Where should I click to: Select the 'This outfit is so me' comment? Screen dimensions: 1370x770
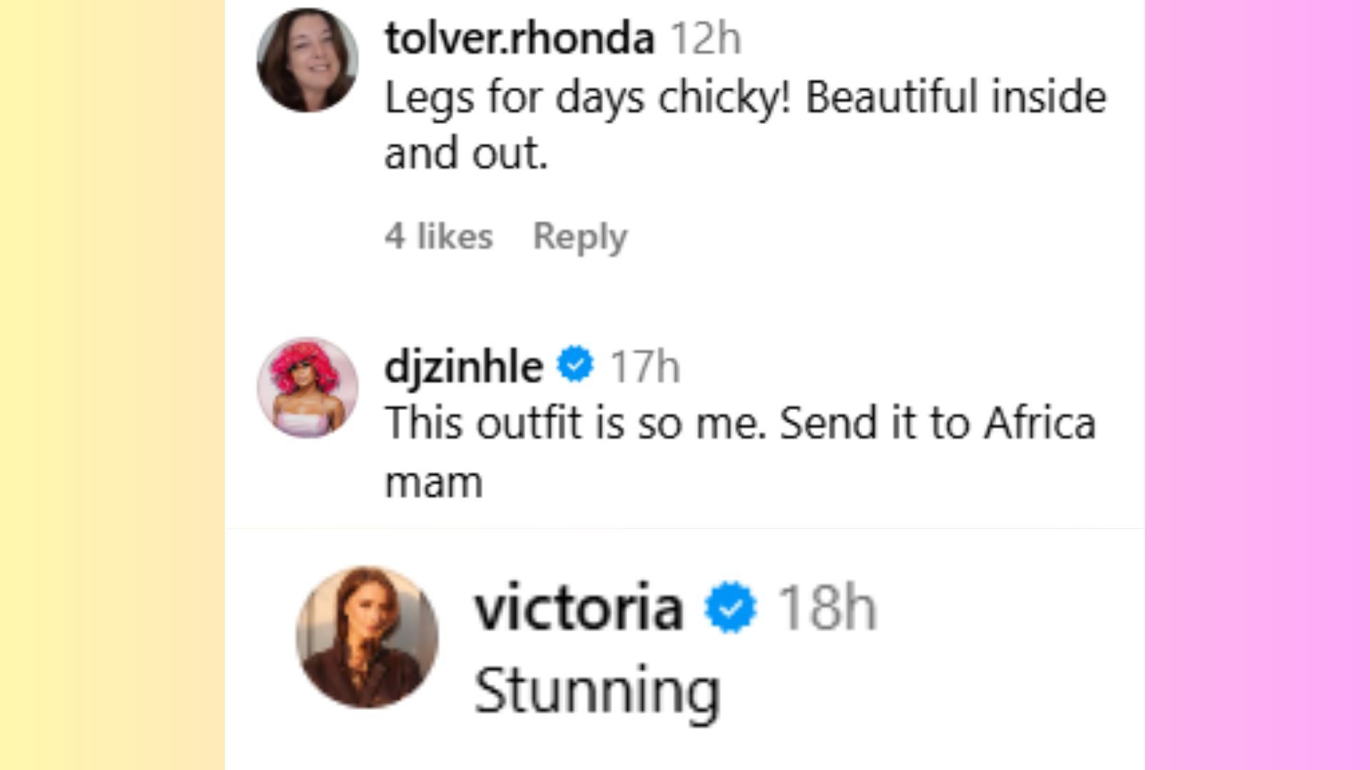739,452
